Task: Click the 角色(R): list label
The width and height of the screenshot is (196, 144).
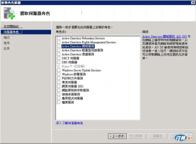Action: click(x=61, y=32)
